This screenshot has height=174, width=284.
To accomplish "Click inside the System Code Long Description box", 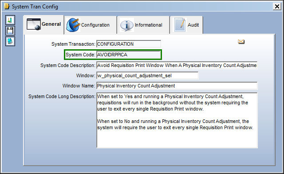I will pos(177,120).
